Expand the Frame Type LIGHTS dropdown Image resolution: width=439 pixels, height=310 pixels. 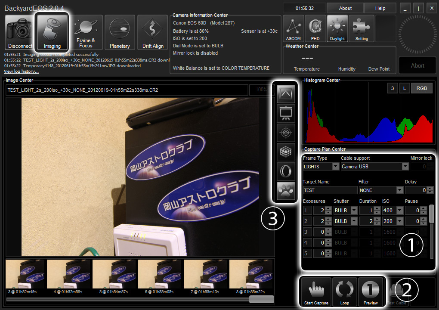[x=335, y=167]
